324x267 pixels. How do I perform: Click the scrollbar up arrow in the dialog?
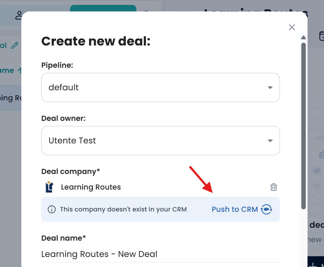click(x=304, y=37)
